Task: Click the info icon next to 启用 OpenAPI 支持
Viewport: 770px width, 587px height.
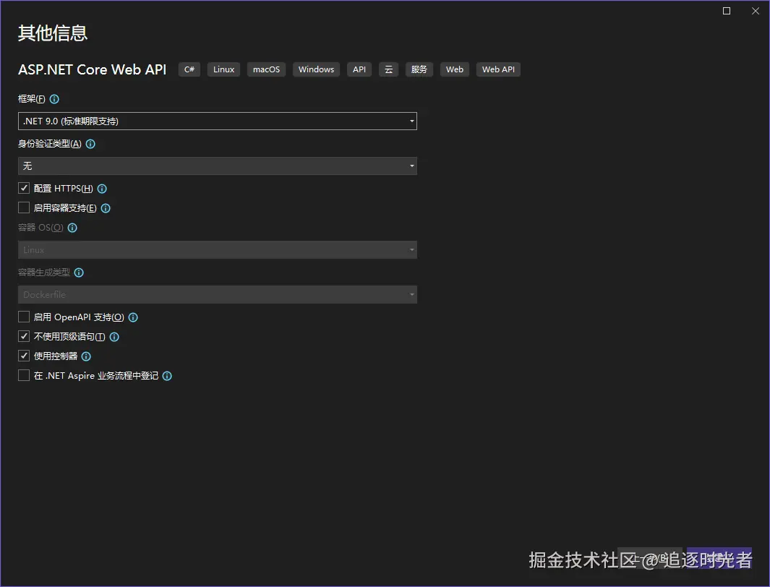Action: 133,317
